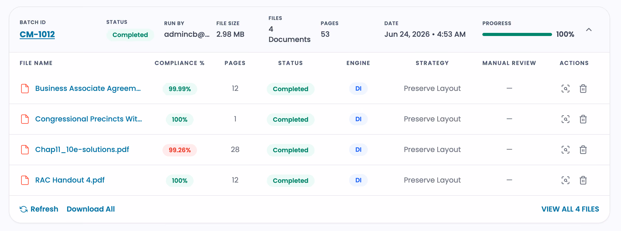Click Completed status for Business Associate Agreement
The width and height of the screenshot is (621, 231).
tap(291, 89)
